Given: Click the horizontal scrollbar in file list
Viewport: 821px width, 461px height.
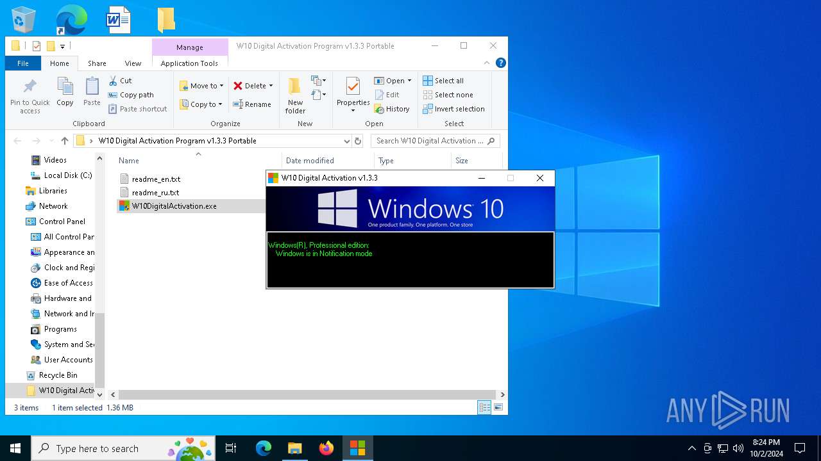Looking at the screenshot, I should 307,395.
